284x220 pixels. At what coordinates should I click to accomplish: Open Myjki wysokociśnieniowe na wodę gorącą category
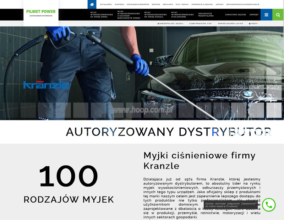(x=155, y=15)
